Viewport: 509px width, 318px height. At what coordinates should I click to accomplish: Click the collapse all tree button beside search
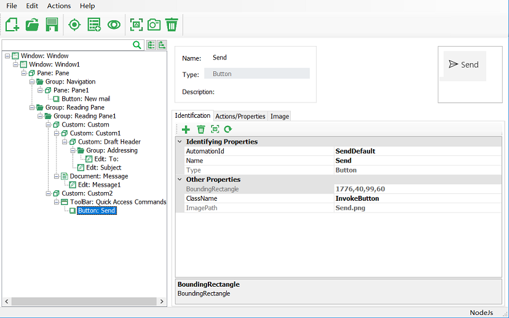click(162, 45)
